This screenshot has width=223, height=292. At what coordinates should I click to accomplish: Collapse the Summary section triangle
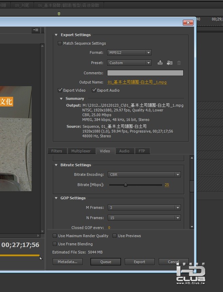pyautogui.click(x=62, y=99)
